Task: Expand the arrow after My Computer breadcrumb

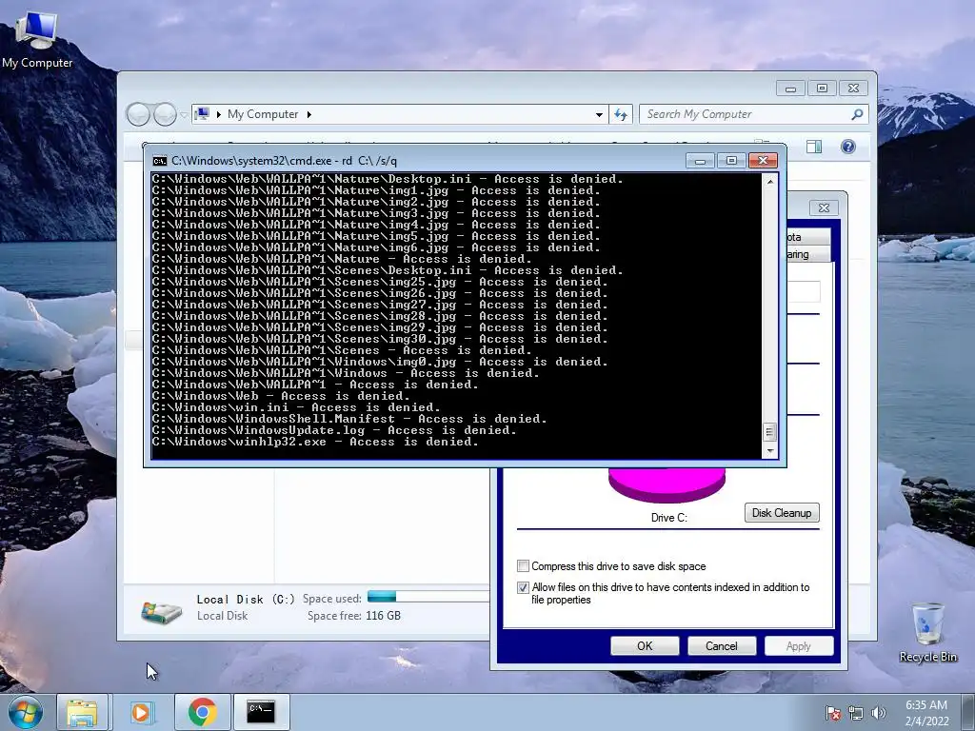Action: click(x=309, y=114)
